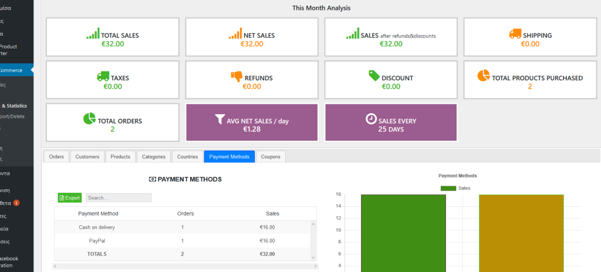Screen dimensions: 601x272
Task: Click the table's vertical scrollbar down arrow
Action: pyautogui.click(x=313, y=258)
